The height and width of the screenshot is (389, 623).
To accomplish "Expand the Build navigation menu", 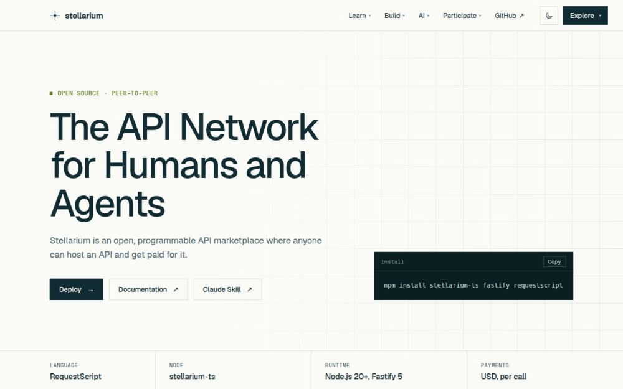I will coord(394,16).
